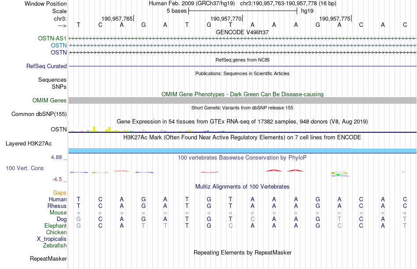Click the OMIM Gene Phenotypes track title
The image size is (417, 269).
point(242,95)
